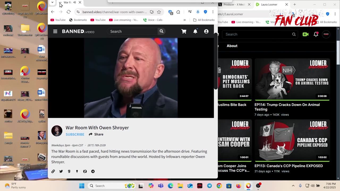This screenshot has width=340, height=191.
Task: Open the clock showing 7:06 PM
Action: (330, 186)
